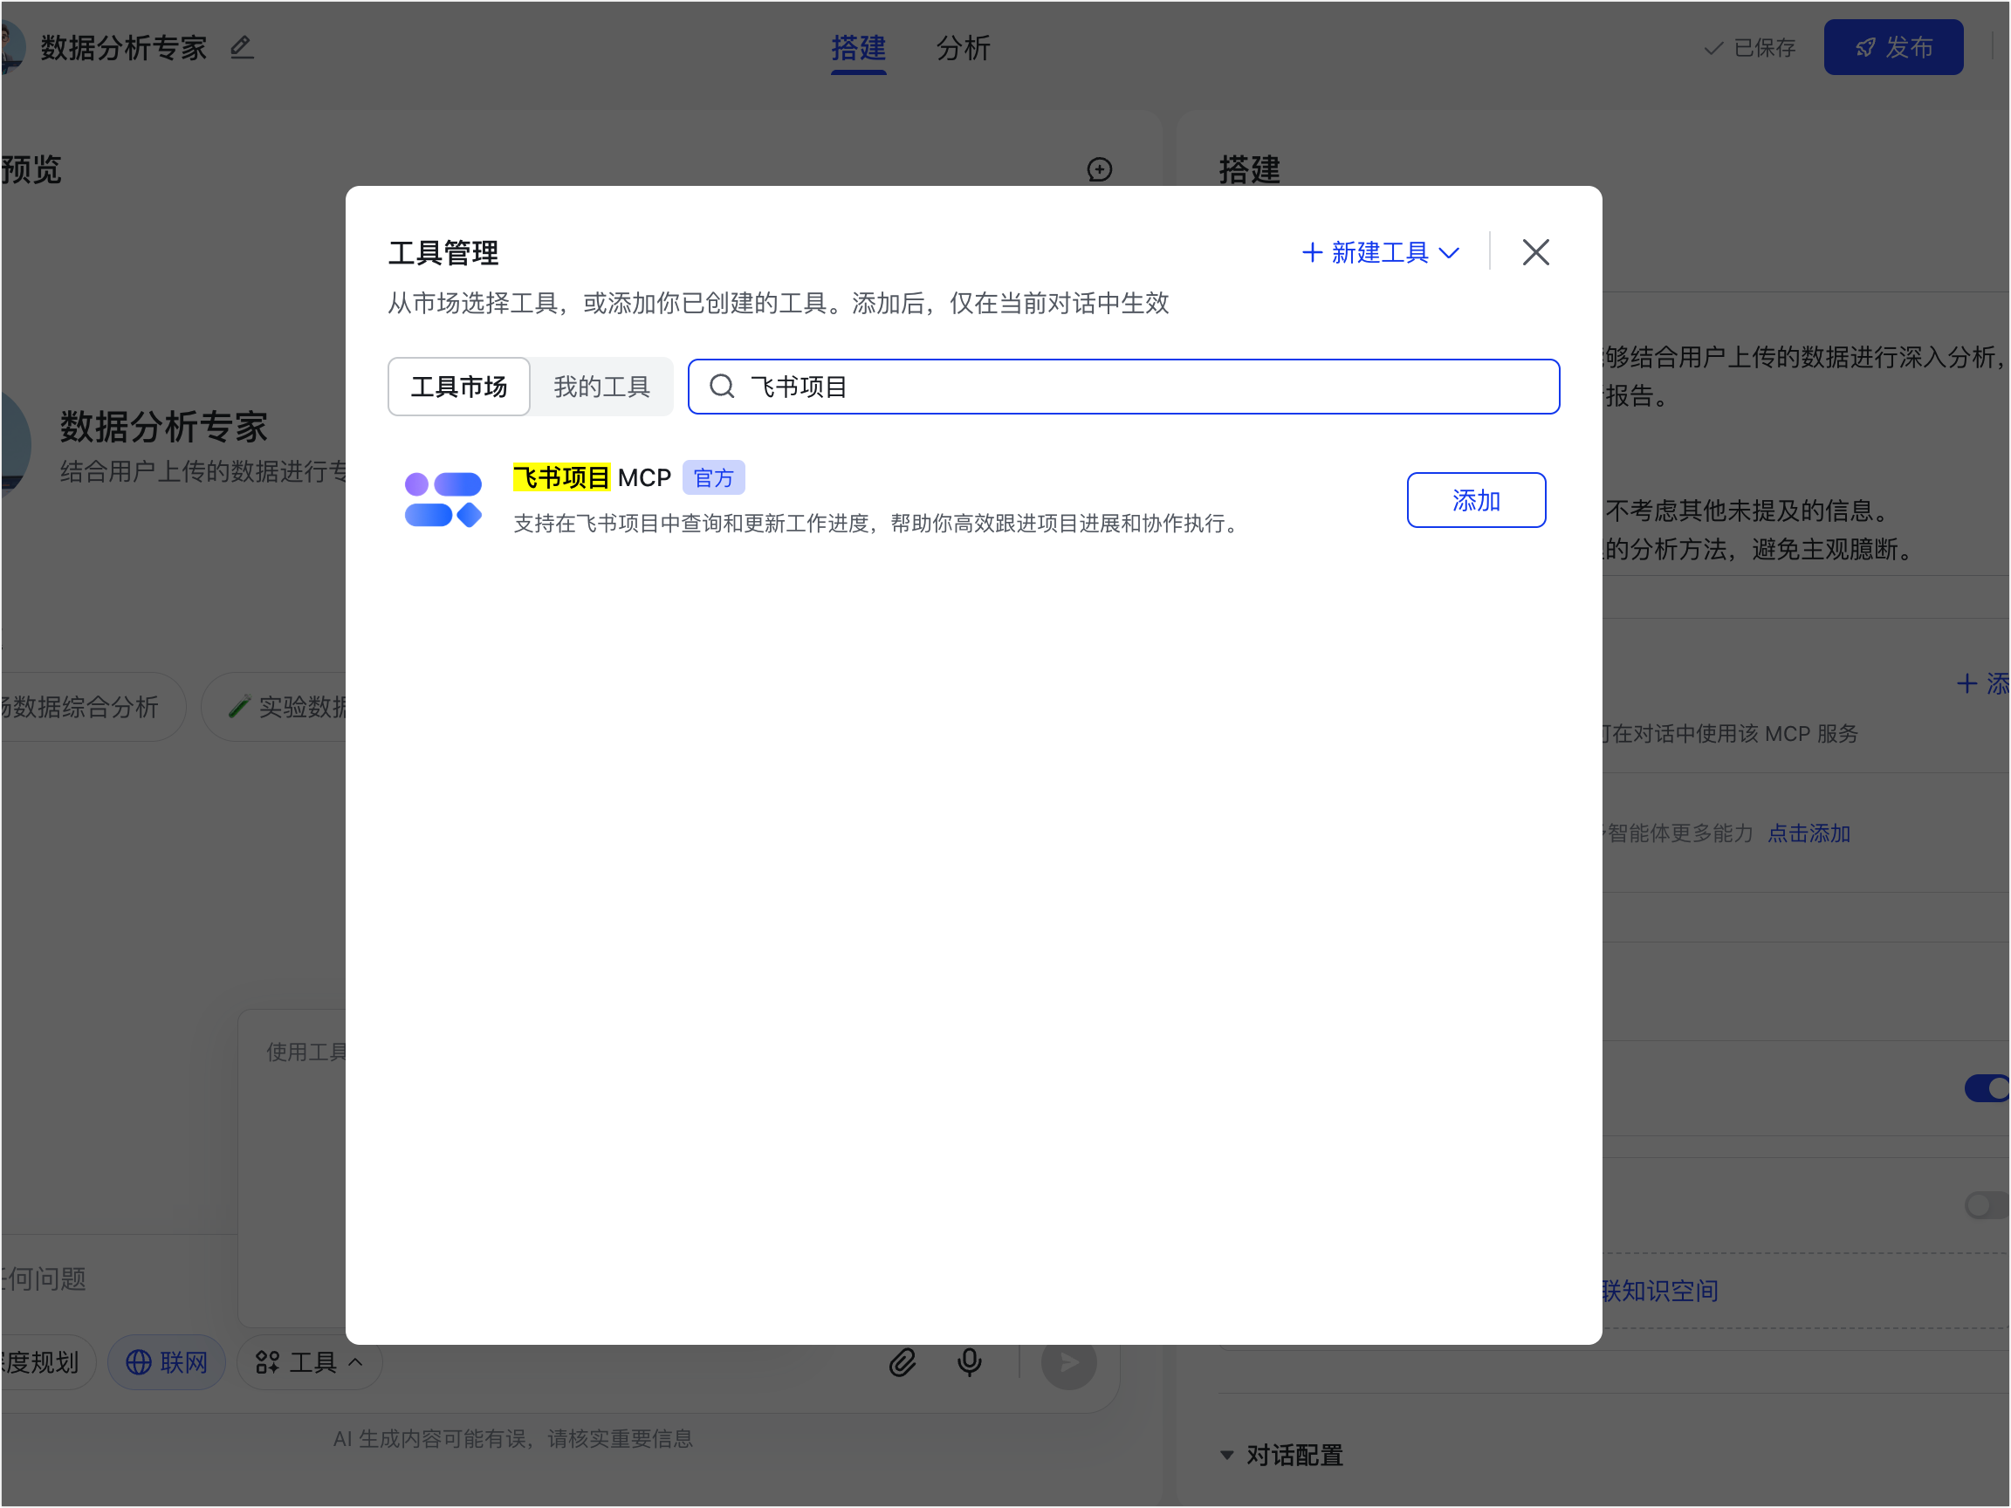Click the 添加 plus link in build panel
The height and width of the screenshot is (1508, 2011).
[1984, 683]
